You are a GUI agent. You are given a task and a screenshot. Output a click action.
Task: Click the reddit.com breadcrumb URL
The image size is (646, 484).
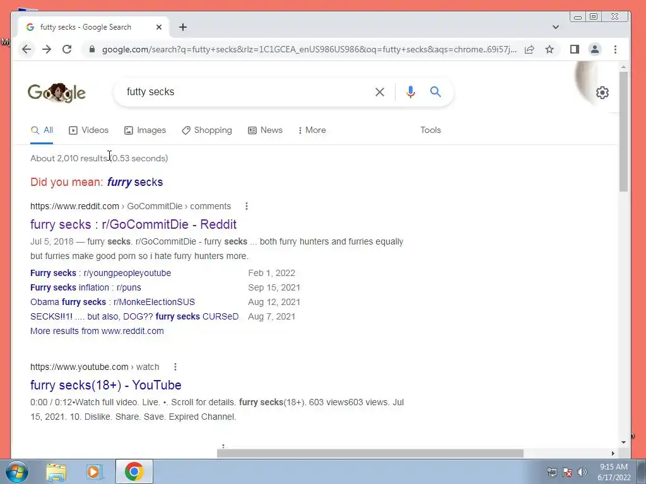131,206
